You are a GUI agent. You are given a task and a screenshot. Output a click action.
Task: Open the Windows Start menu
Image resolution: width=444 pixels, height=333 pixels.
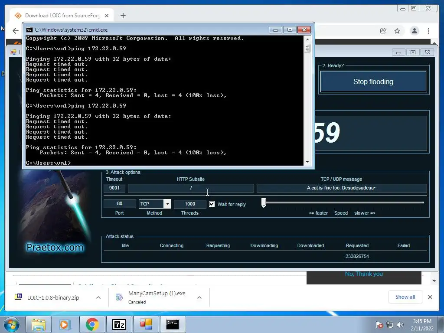(12, 324)
